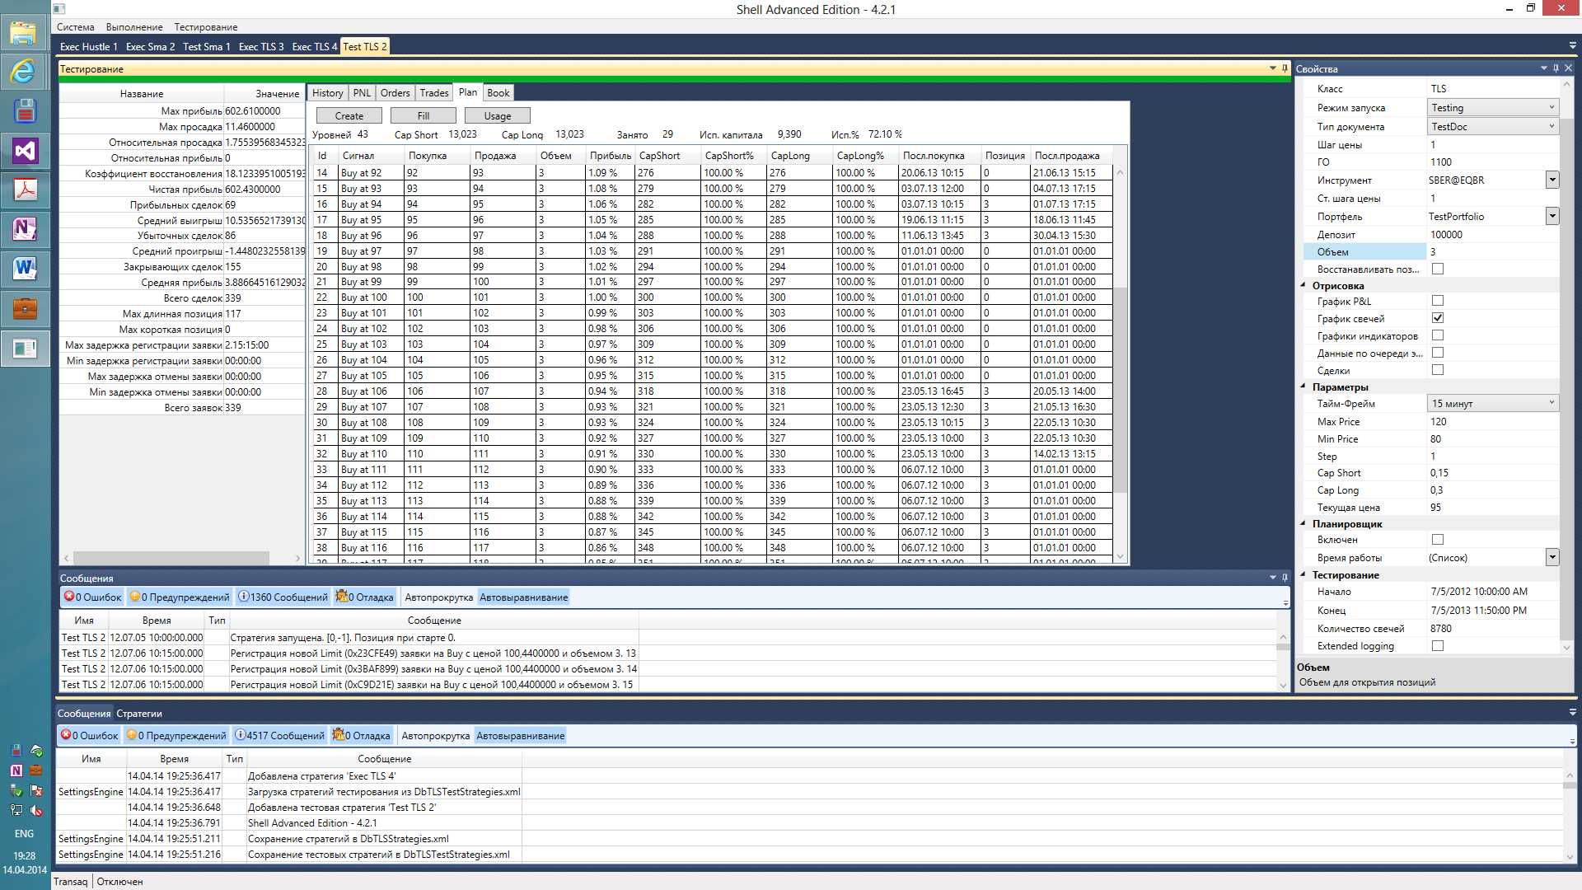The image size is (1582, 890).
Task: Switch to the Exec Hustle 1 tab
Action: (89, 47)
